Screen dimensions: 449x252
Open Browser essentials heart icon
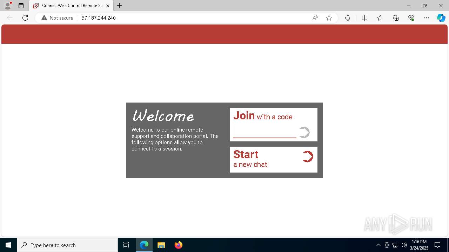click(411, 18)
